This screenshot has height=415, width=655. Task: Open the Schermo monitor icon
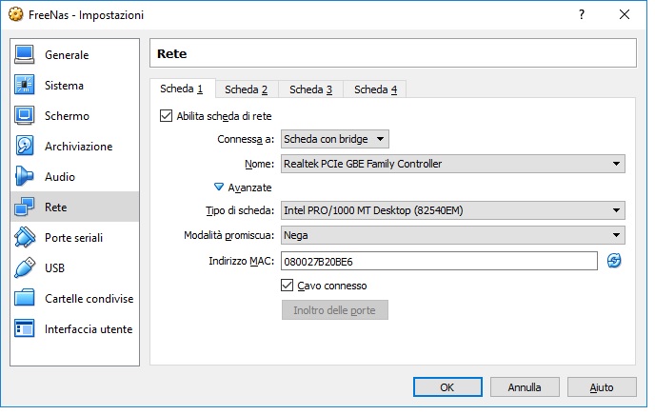pos(24,116)
